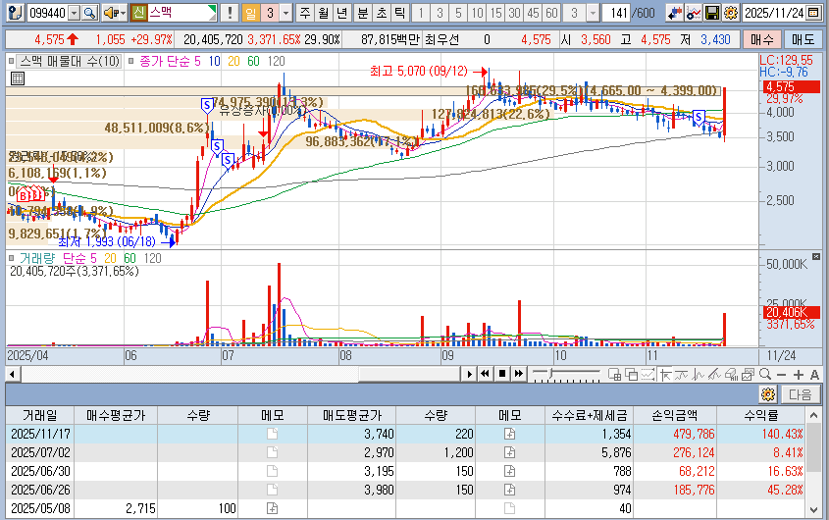Image resolution: width=829 pixels, height=520 pixels.
Task: Click the pinned-note icon beside stock code
Action: (16, 13)
